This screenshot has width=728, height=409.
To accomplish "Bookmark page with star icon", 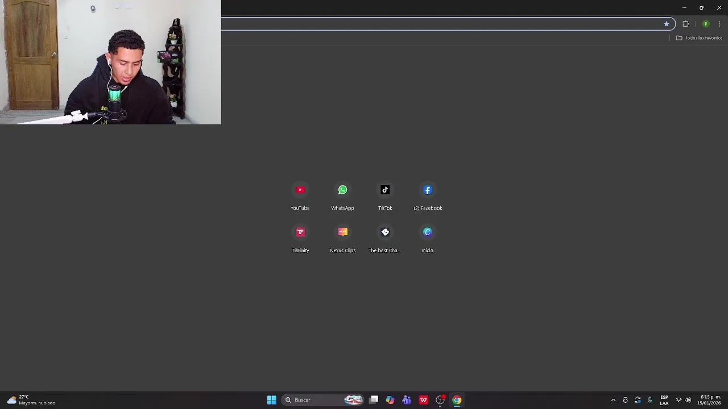I will tap(667, 24).
